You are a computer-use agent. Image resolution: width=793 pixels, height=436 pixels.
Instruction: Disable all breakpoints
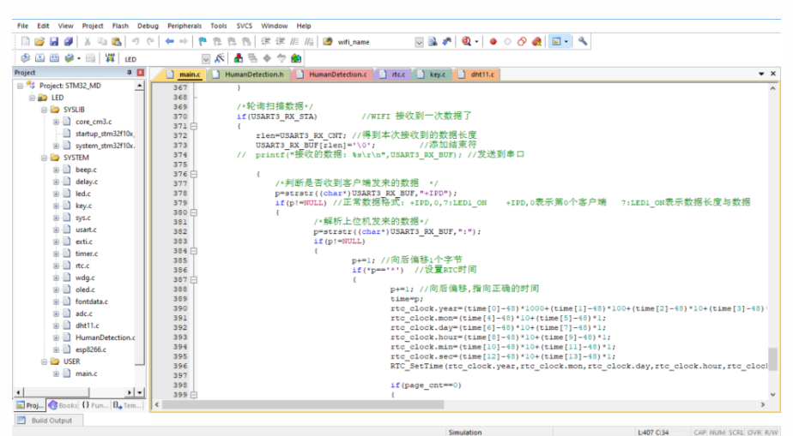(522, 42)
